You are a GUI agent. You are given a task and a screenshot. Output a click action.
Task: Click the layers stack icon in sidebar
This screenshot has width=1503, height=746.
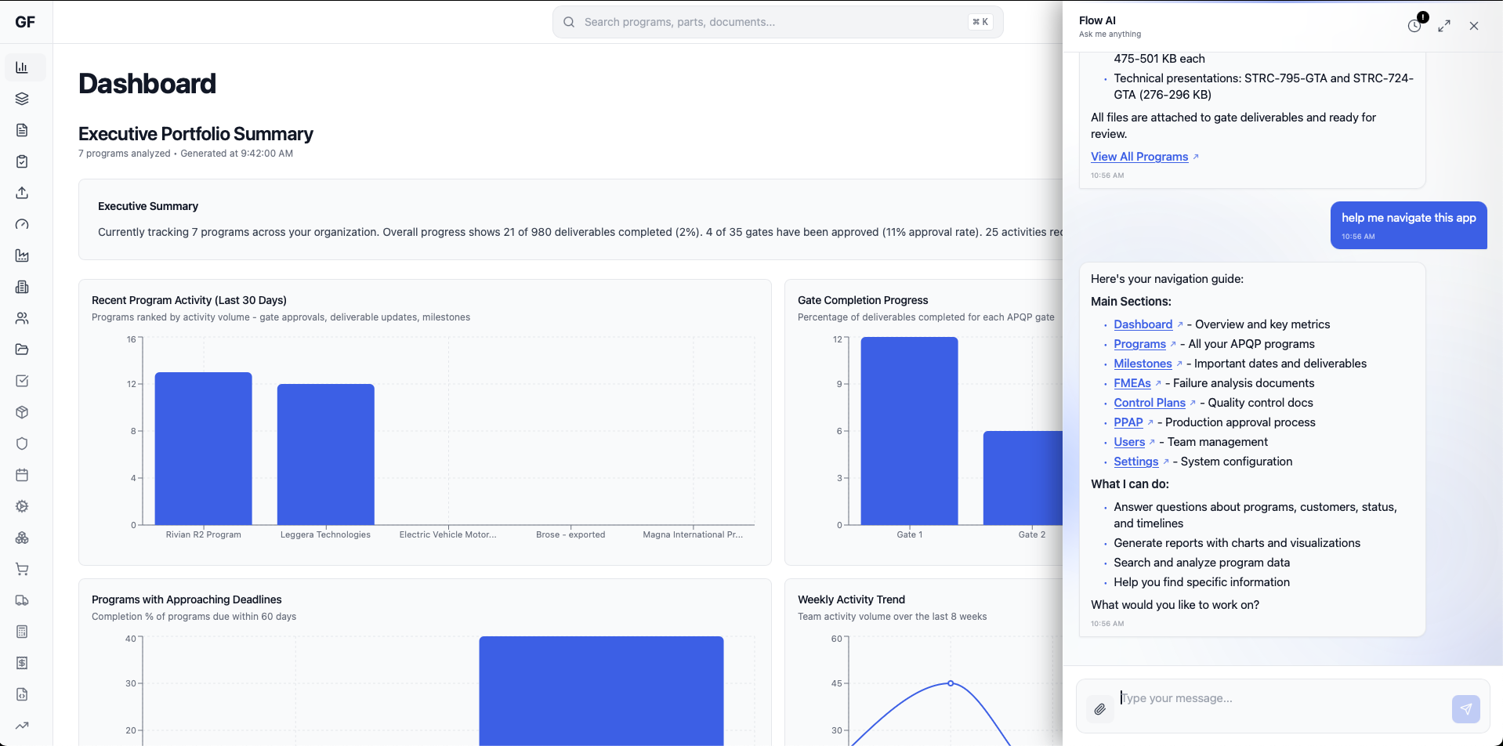22,99
